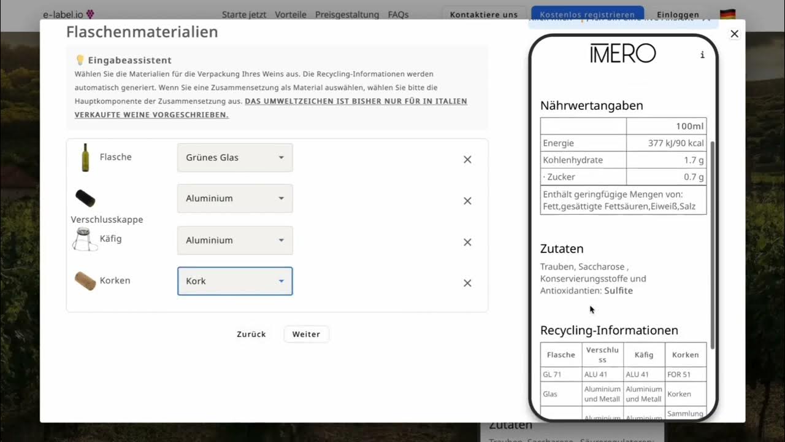Click the Flaschenmaterialien heading

[142, 32]
